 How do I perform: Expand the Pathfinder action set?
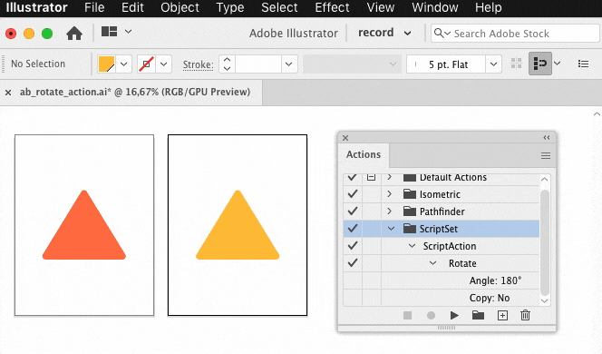389,211
